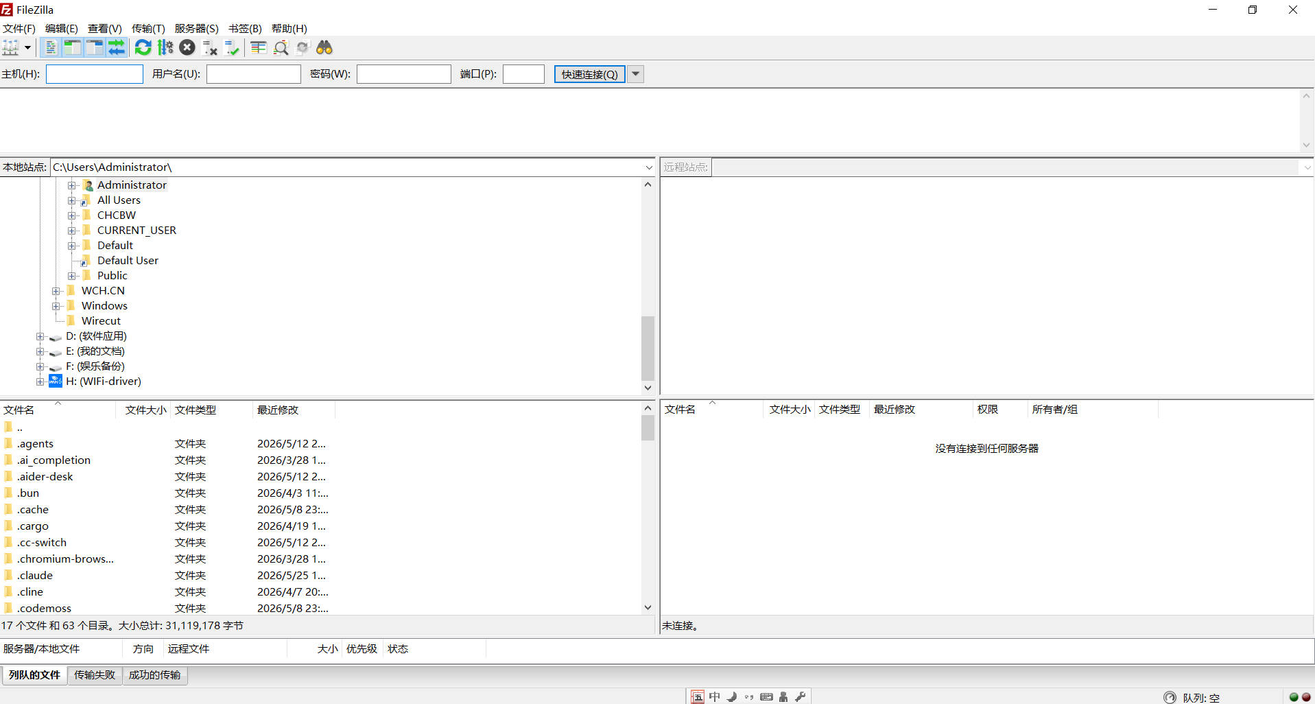Viewport: 1315px width, 704px height.
Task: Open the local site path dropdown
Action: tap(649, 167)
